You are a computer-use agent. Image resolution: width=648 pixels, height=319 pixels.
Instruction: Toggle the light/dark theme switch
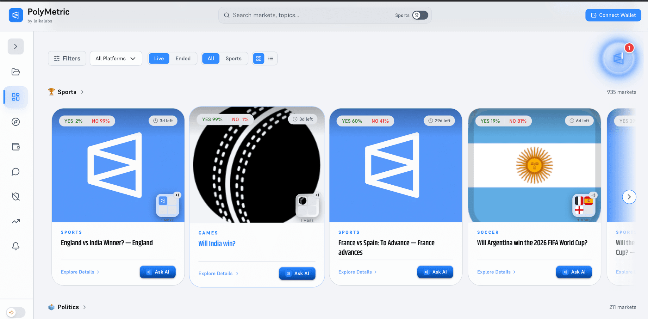pyautogui.click(x=16, y=312)
